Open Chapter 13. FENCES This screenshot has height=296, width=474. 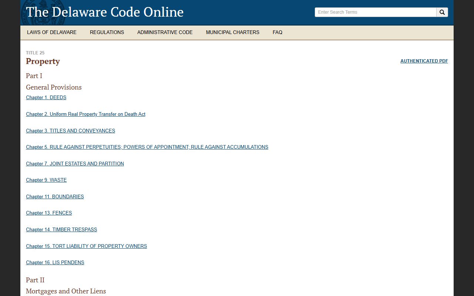(x=49, y=213)
